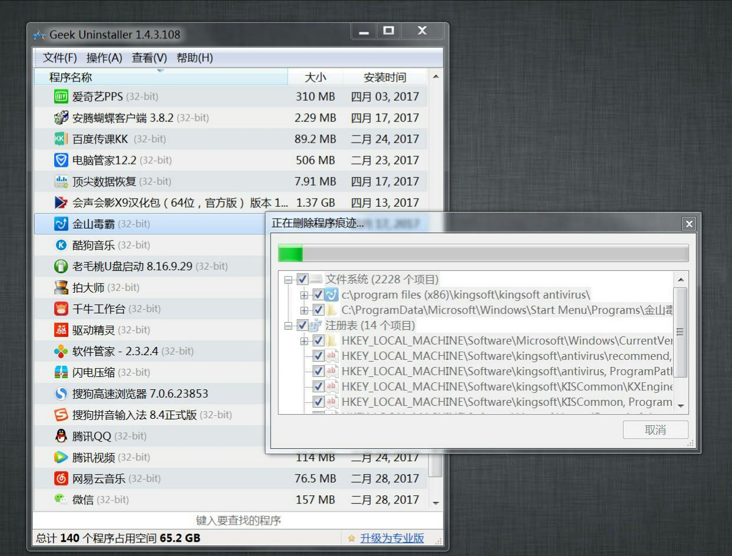The width and height of the screenshot is (732, 556).
Task: Expand the c:\program files (x86)\kingsoft node
Action: (x=304, y=294)
